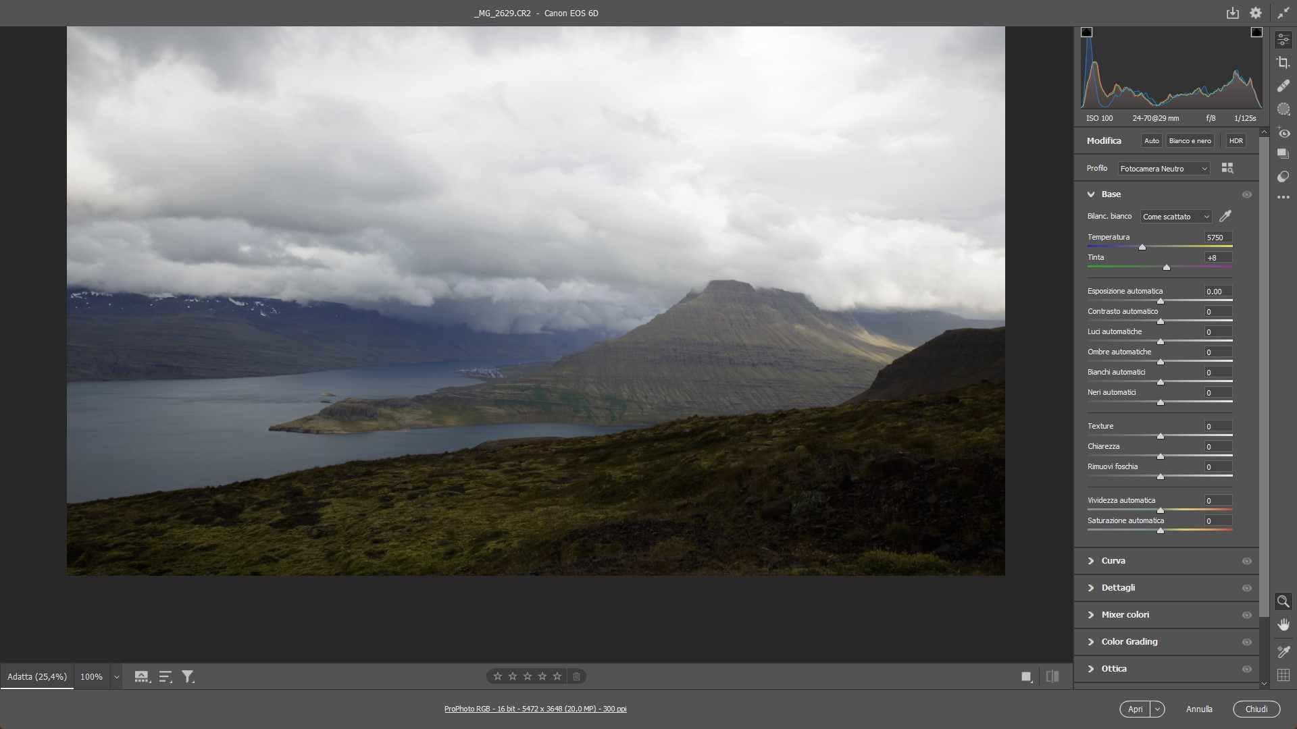Toggle visibility of Base panel edits
1297x729 pixels.
pyautogui.click(x=1247, y=194)
